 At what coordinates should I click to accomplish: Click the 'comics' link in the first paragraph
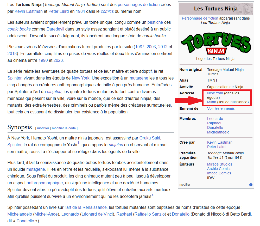107,11
